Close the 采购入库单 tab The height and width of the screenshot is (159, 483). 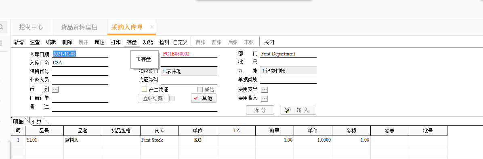[152, 27]
